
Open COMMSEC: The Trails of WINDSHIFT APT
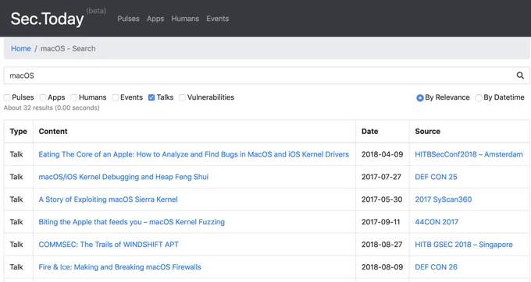click(109, 245)
